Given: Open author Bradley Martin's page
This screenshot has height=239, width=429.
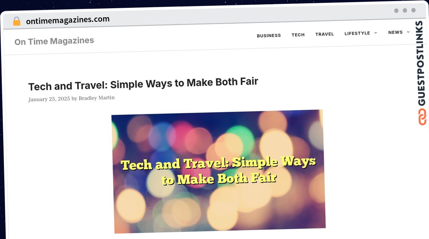Looking at the screenshot, I should (97, 98).
